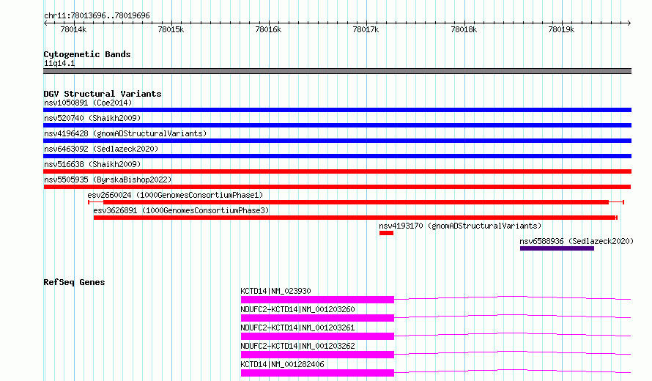The image size is (652, 381).
Task: Click the ruler's right arrowhead
Action: 629,23
